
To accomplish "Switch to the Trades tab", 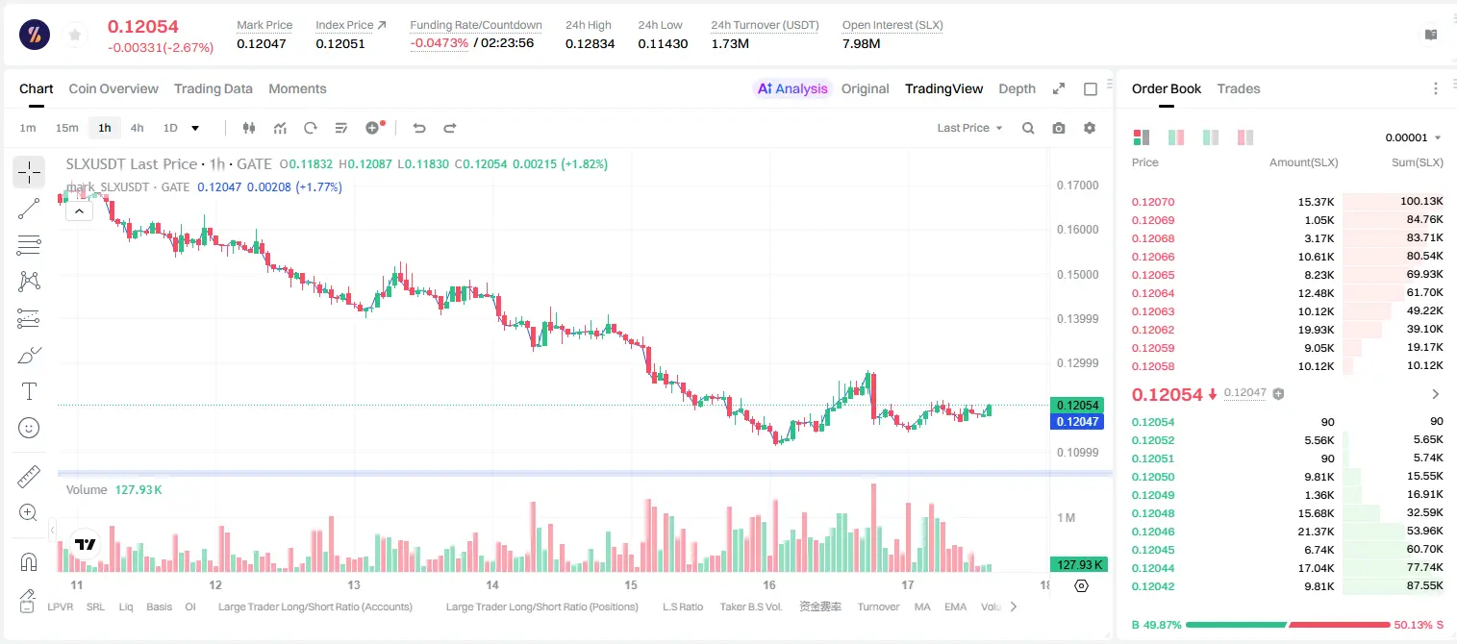I will [1239, 88].
